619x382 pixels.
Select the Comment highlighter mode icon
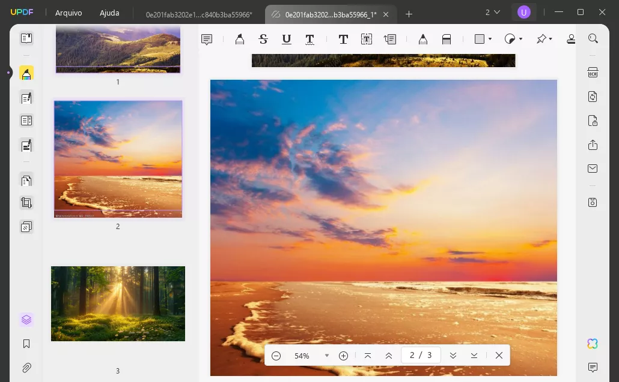click(x=26, y=73)
